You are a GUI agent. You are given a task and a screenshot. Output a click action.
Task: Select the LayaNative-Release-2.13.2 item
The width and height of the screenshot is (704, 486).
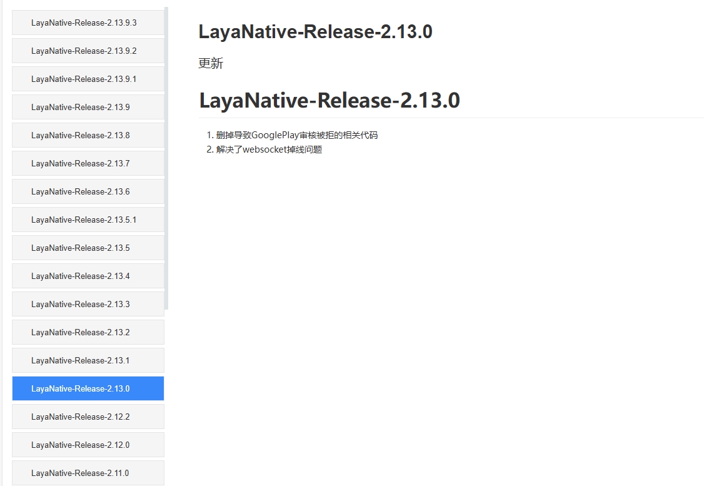[x=81, y=332]
